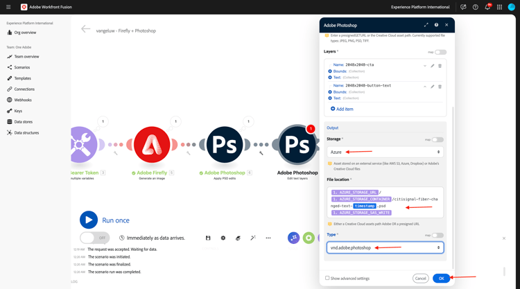Open the help question mark icon in top bar
The height and width of the screenshot is (289, 520).
pyautogui.click(x=475, y=7)
